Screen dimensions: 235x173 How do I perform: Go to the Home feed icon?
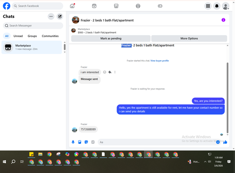click(72, 6)
